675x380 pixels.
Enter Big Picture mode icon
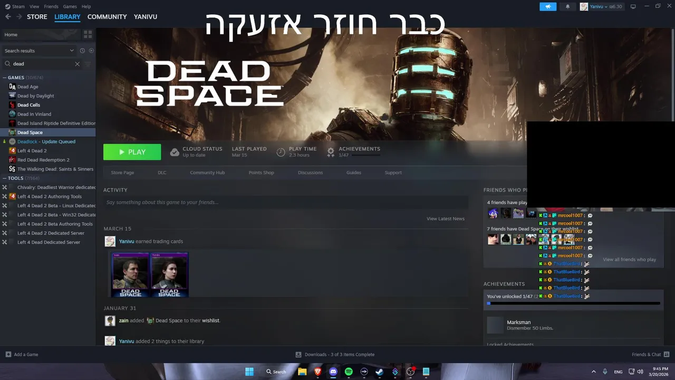click(x=633, y=6)
